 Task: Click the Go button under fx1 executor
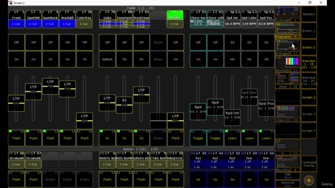(x=198, y=179)
